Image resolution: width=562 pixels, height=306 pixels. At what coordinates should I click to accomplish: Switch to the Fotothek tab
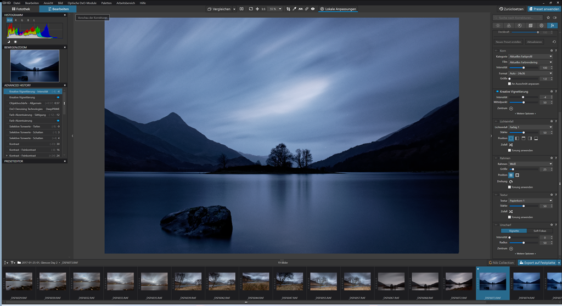pos(20,9)
